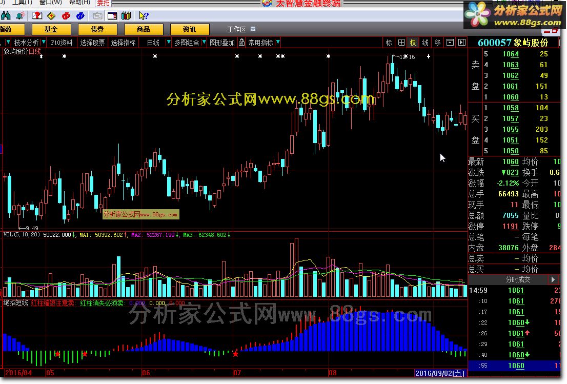Click the red star signal near 07
The image size is (567, 384).
[235, 354]
